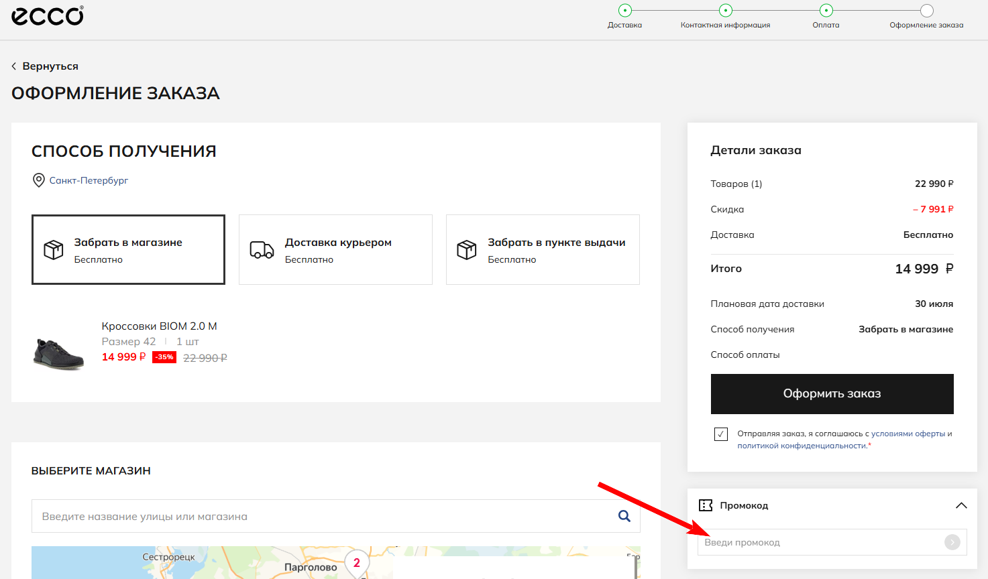Click the back chevron beside Вернуться
The width and height of the screenshot is (988, 579).
(x=13, y=66)
